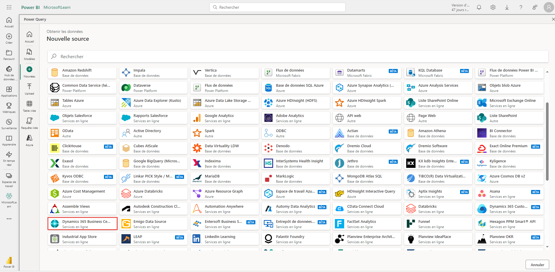Open Espaces de travail in navigation

pos(9,180)
